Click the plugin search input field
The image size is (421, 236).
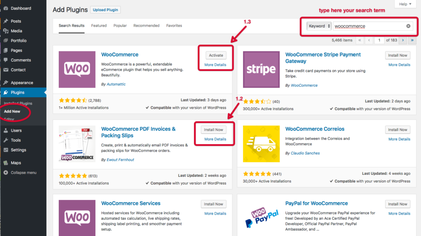372,26
